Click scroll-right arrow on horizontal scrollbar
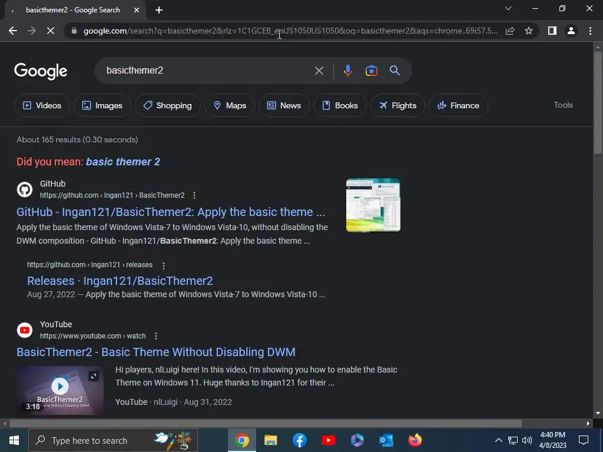Screen dimensions: 603x452 pos(588,424)
